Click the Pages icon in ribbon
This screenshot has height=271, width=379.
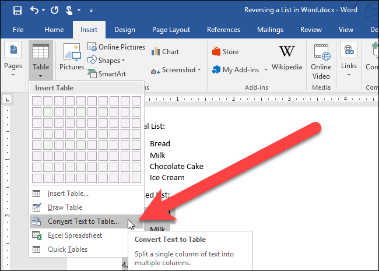click(x=13, y=50)
